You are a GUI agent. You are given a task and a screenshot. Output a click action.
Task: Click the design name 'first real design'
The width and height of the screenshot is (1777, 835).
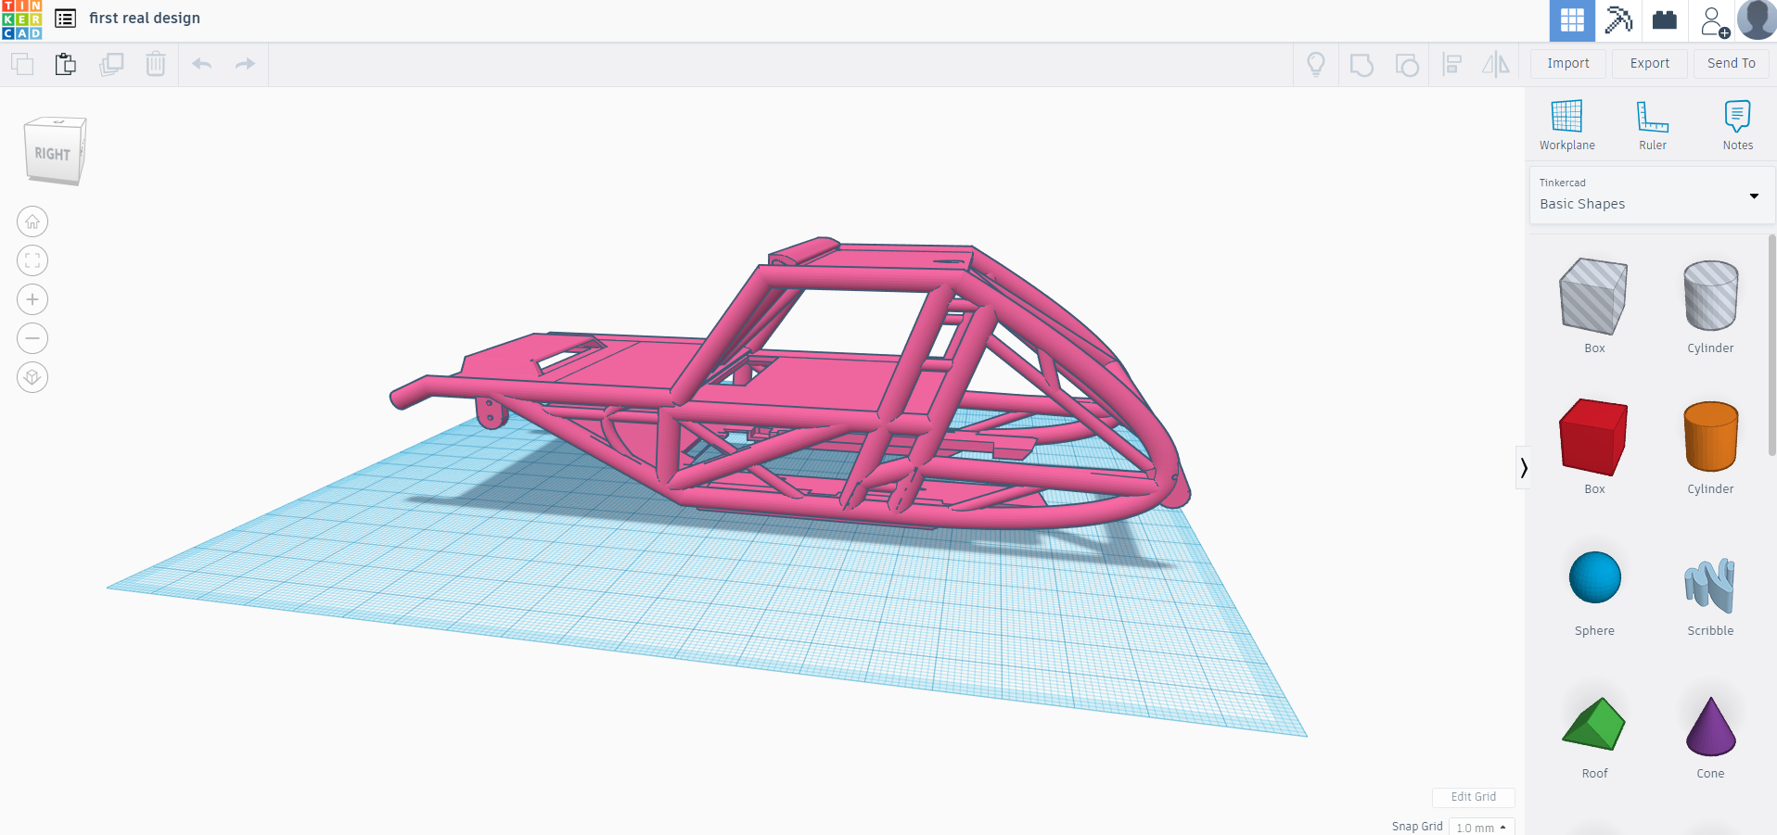145,19
